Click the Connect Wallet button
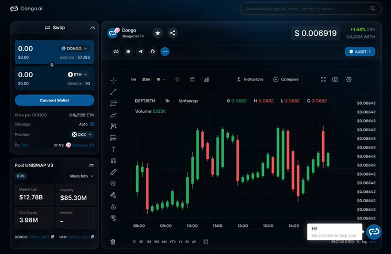391x254 pixels. coord(55,100)
